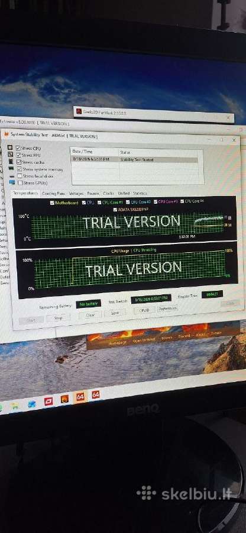Uncheck the Stress cache checkbox
The height and width of the screenshot is (533, 246).
pyautogui.click(x=19, y=162)
